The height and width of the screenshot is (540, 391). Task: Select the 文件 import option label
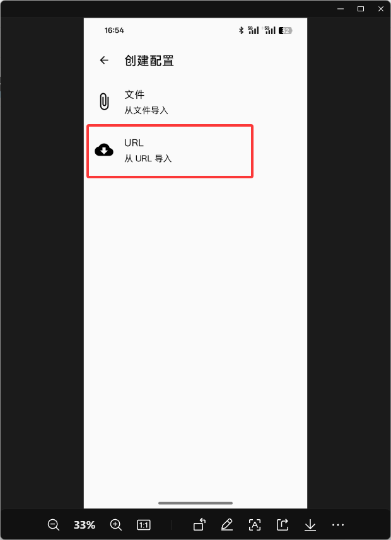pos(134,95)
